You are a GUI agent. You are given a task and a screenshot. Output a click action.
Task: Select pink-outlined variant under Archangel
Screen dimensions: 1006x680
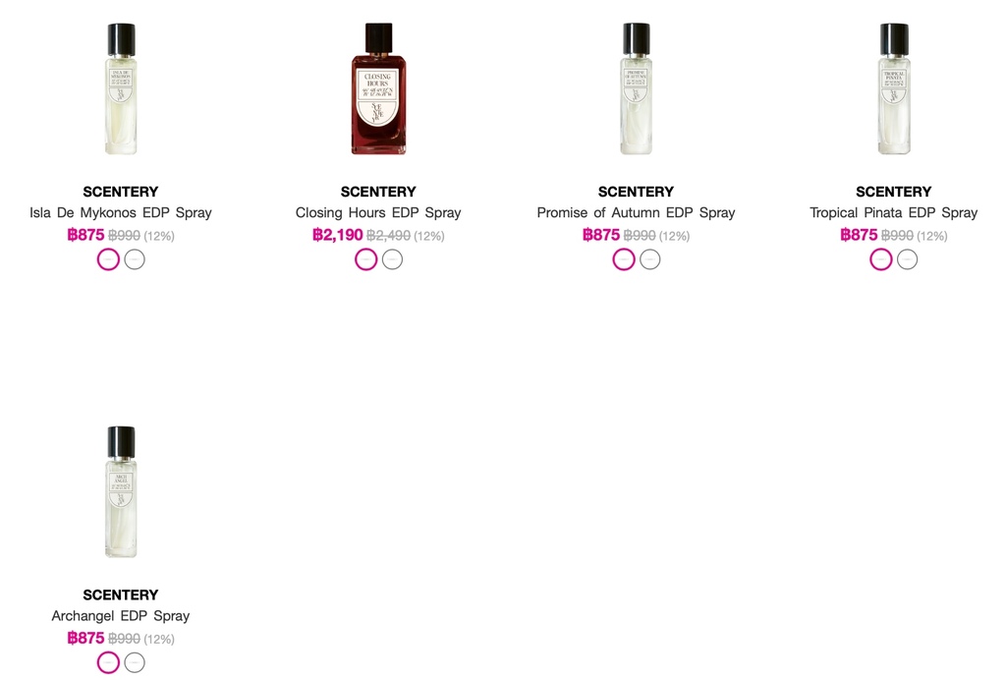pos(108,662)
